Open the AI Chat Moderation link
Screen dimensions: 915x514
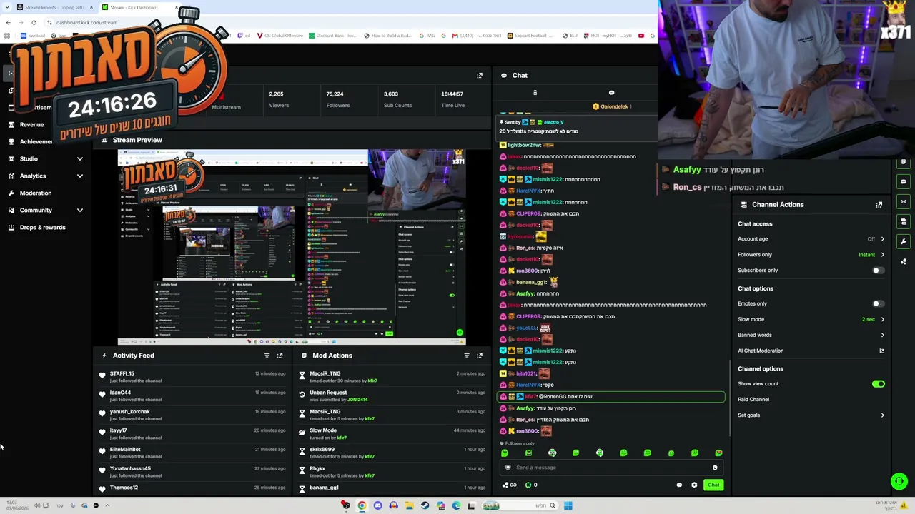(x=761, y=351)
